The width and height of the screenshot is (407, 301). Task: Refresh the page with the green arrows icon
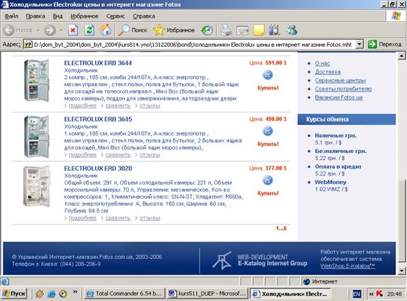(89, 31)
